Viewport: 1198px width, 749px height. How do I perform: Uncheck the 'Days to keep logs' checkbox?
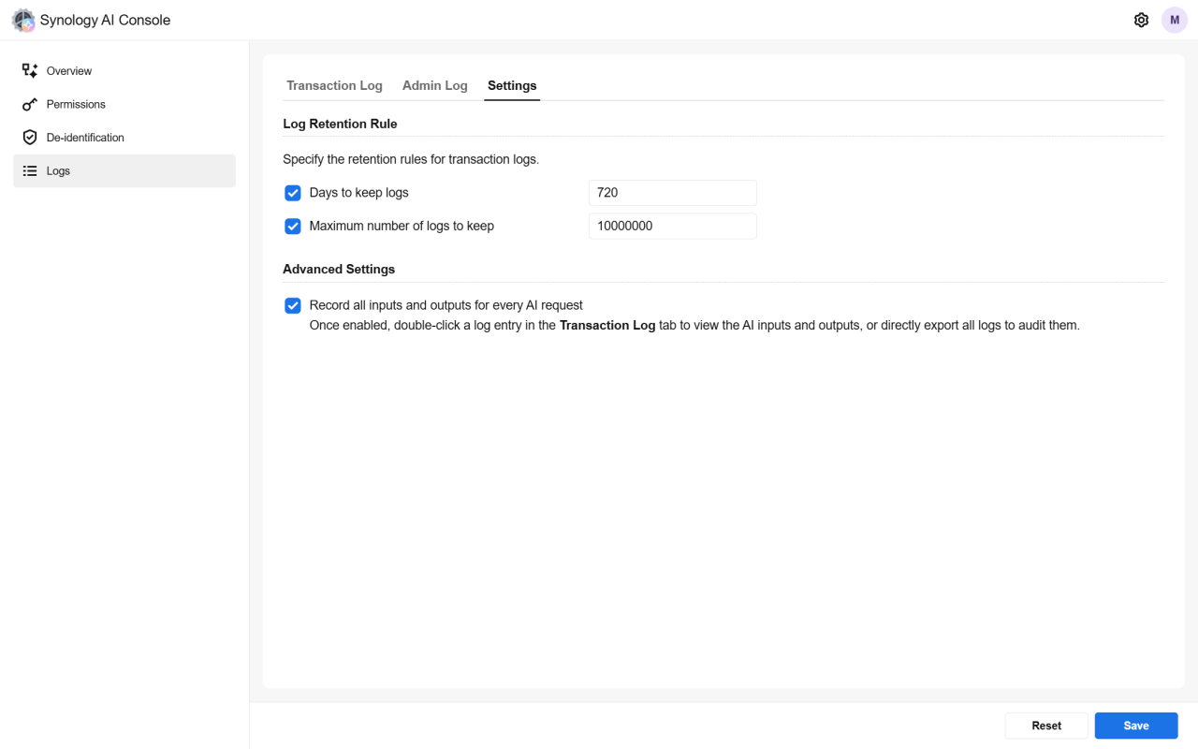(293, 193)
